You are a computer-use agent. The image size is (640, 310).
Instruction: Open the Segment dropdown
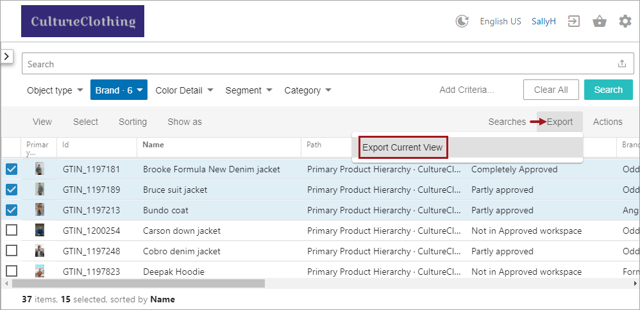[x=249, y=90]
